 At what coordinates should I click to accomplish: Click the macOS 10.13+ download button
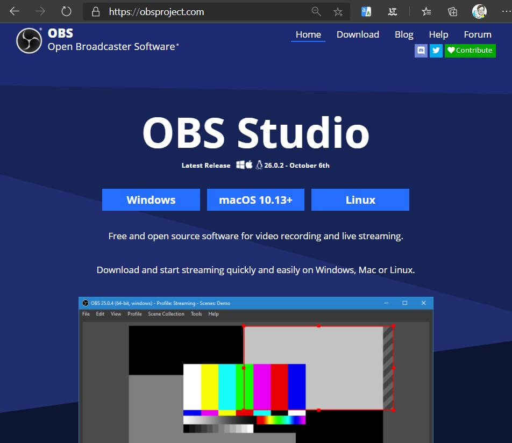click(x=255, y=200)
